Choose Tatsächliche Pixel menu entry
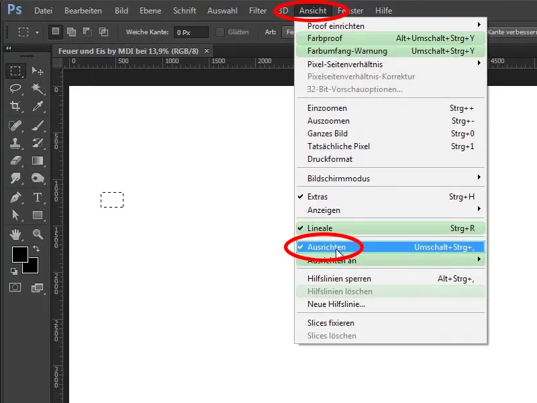 (391, 146)
